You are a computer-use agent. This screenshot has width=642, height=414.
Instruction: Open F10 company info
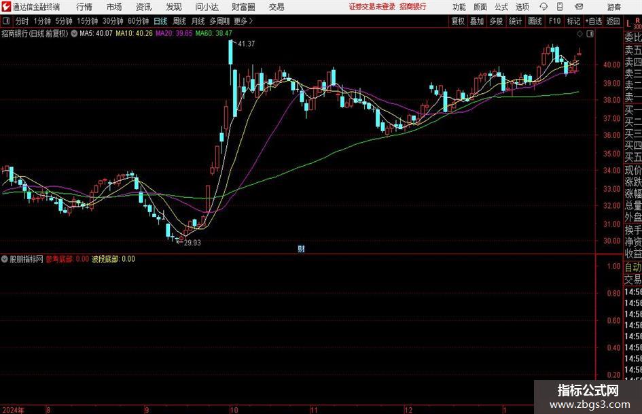(x=554, y=21)
